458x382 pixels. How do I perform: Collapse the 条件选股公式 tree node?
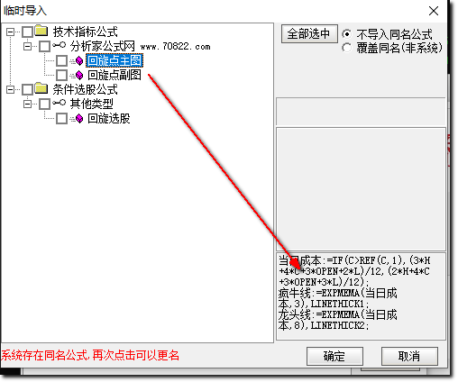pos(10,90)
